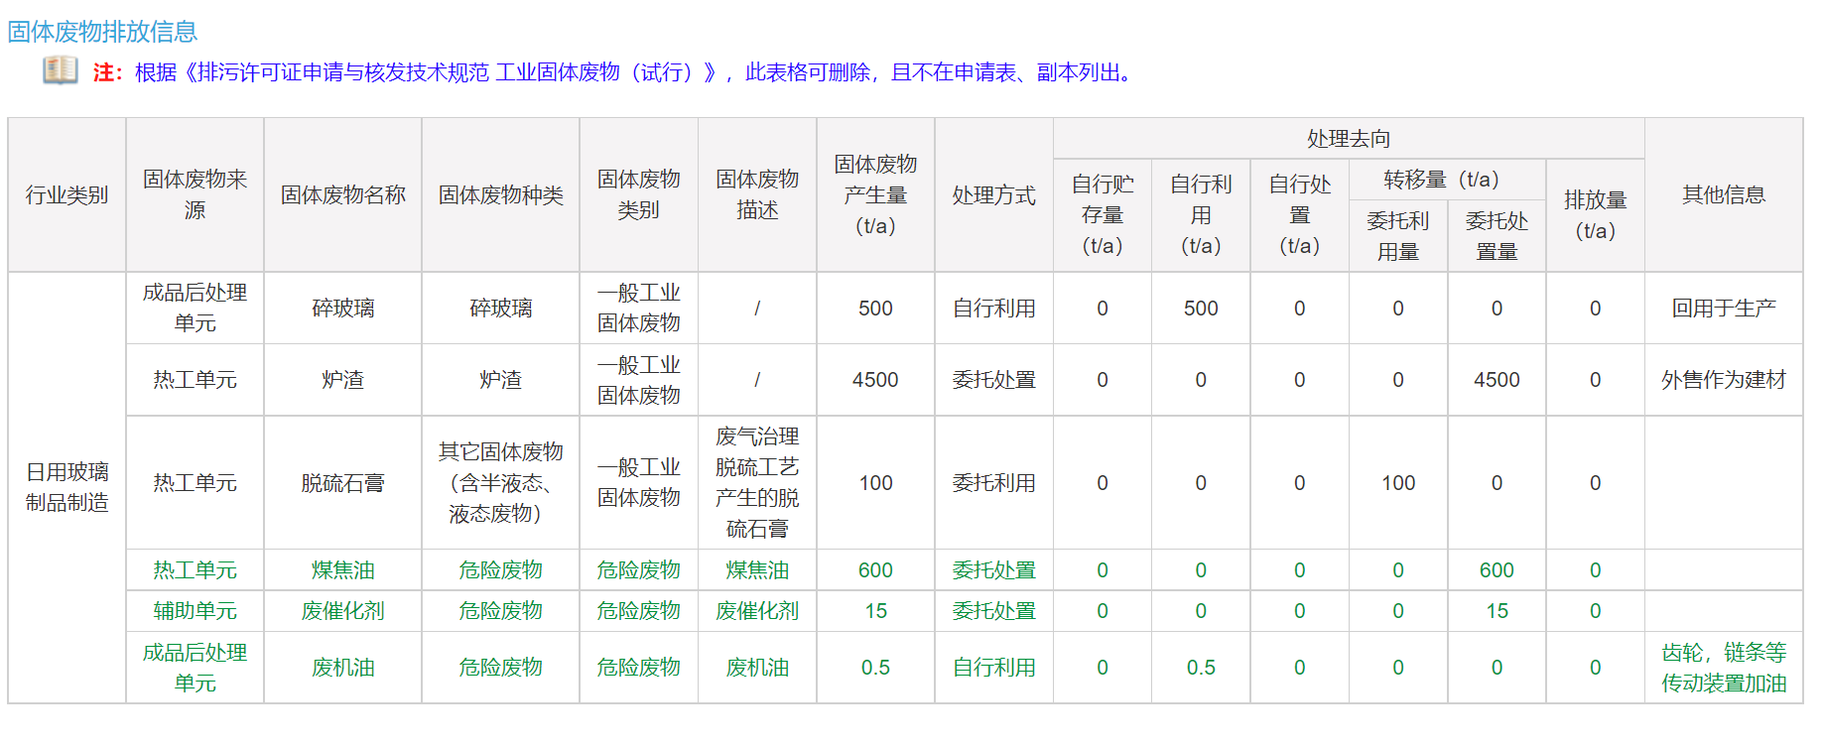The width and height of the screenshot is (1823, 747).
Task: Click the 100 委托利用量 cell
Action: 1397,483
